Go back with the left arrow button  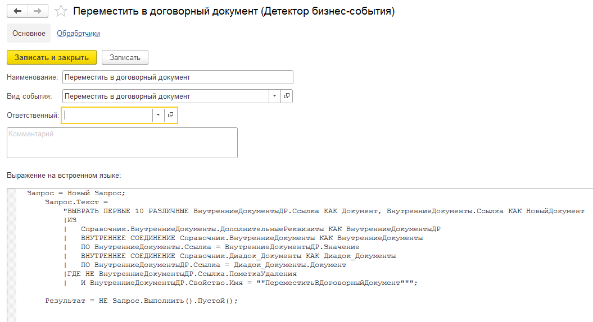(x=17, y=11)
